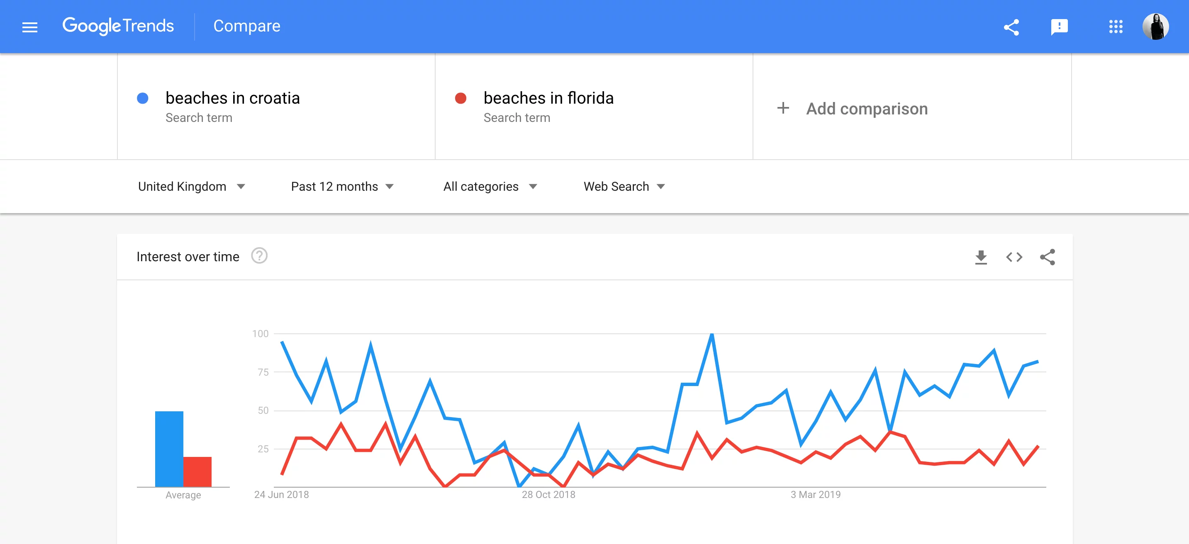
Task: Open the share options in the top bar
Action: 1011,26
